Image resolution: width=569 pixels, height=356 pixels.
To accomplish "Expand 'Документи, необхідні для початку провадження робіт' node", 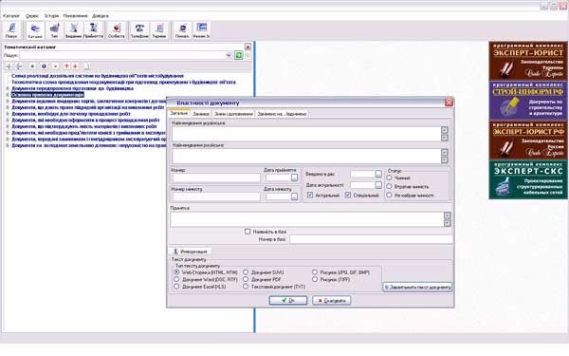I will coord(8,114).
